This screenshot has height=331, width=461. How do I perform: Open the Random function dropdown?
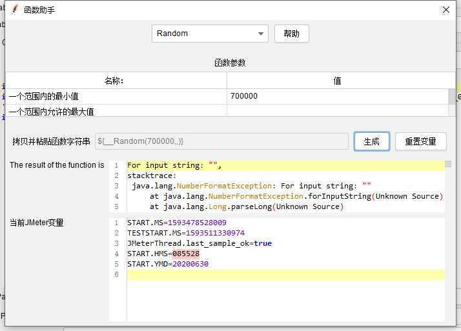point(210,34)
